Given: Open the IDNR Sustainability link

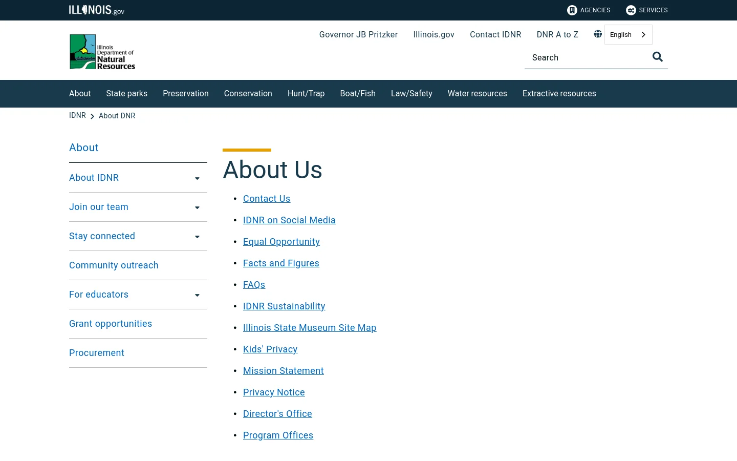Looking at the screenshot, I should coord(284,306).
